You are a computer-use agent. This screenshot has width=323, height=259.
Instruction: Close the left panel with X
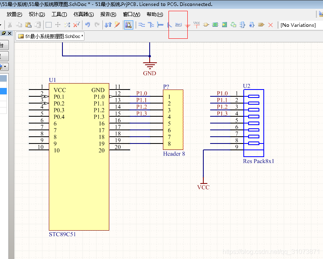pyautogui.click(x=10, y=33)
